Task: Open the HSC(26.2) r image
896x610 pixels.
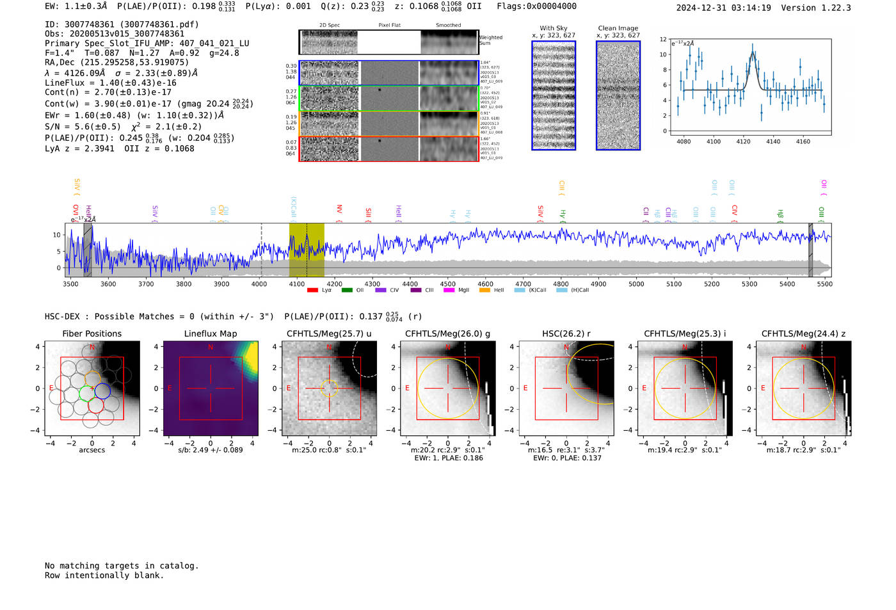Action: (x=566, y=388)
